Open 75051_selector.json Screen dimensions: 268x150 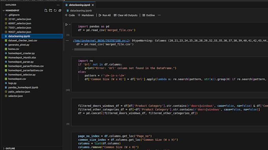(x=20, y=28)
